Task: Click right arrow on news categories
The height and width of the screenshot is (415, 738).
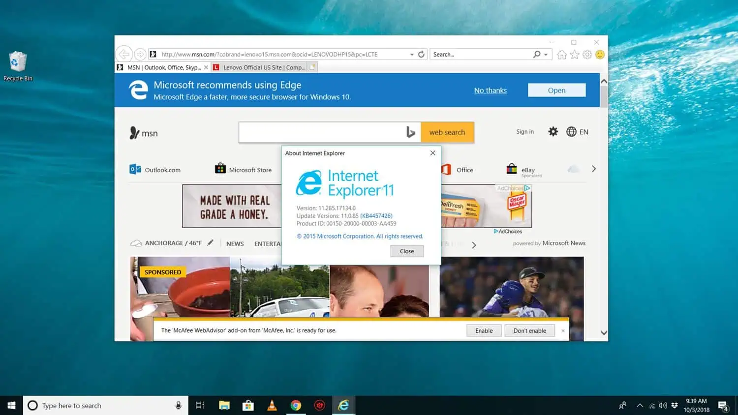Action: [x=474, y=245]
